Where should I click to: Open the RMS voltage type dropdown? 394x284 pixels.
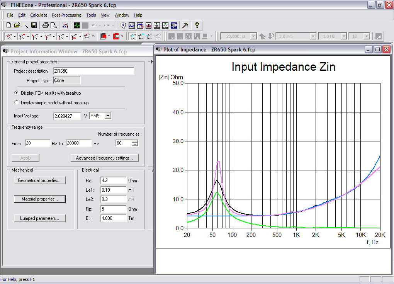(108, 116)
